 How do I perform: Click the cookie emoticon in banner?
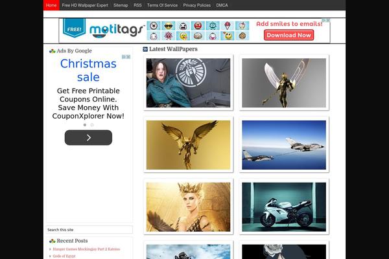tap(242, 36)
